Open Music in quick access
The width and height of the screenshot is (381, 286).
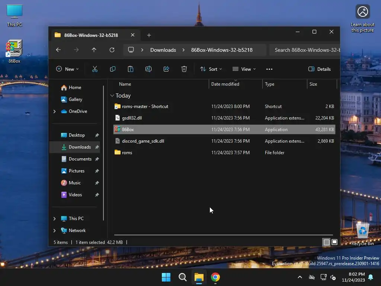pyautogui.click(x=74, y=183)
